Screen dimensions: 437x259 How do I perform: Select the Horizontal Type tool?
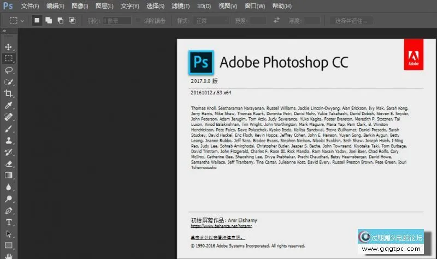[x=9, y=222]
